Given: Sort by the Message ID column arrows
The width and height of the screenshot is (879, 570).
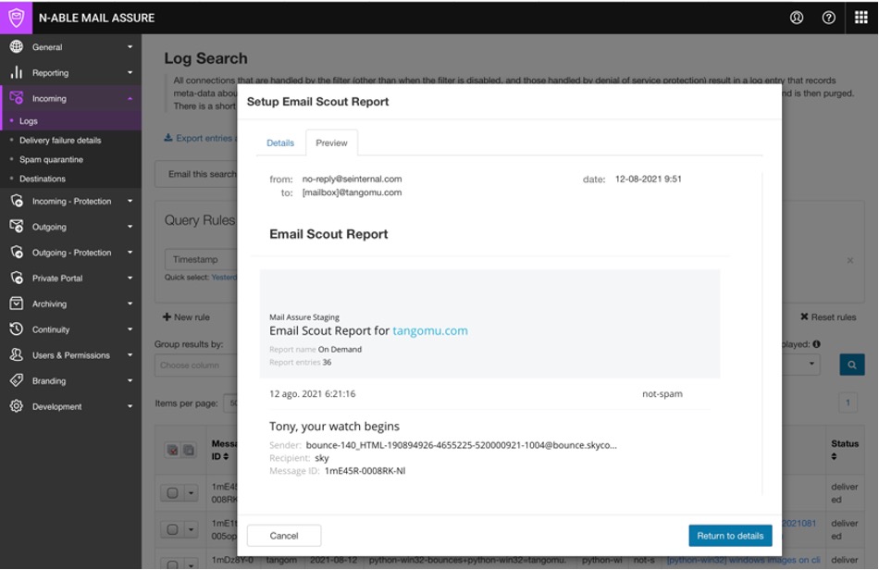Looking at the screenshot, I should pos(226,457).
